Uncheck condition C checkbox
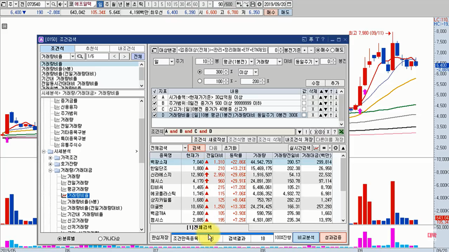Screen dimensions: 449x252 click(x=155, y=109)
